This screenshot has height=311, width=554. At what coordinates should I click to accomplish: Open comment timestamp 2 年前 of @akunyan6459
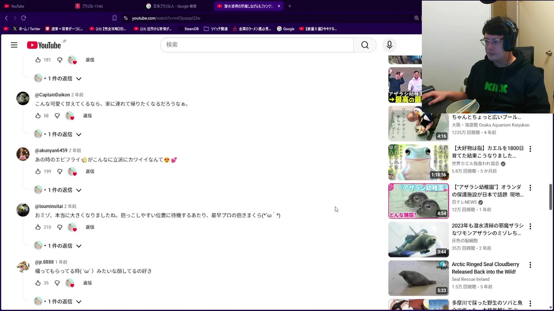coord(75,151)
